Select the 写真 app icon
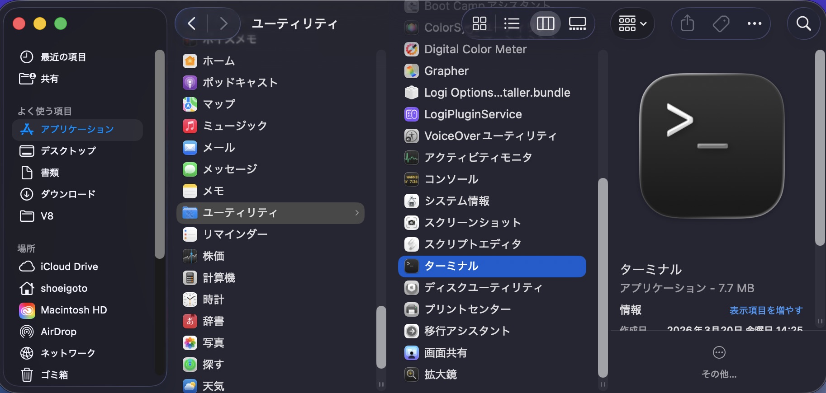 coord(190,343)
